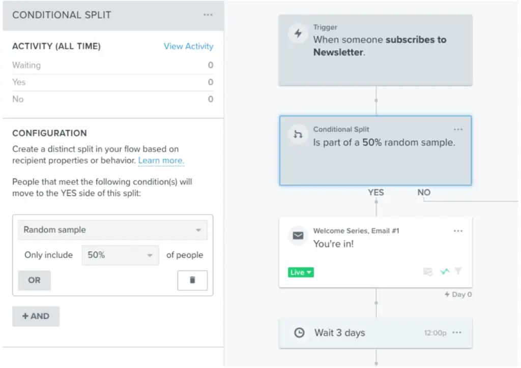Click the Trigger lightning bolt icon
This screenshot has width=521, height=368.
coord(298,34)
